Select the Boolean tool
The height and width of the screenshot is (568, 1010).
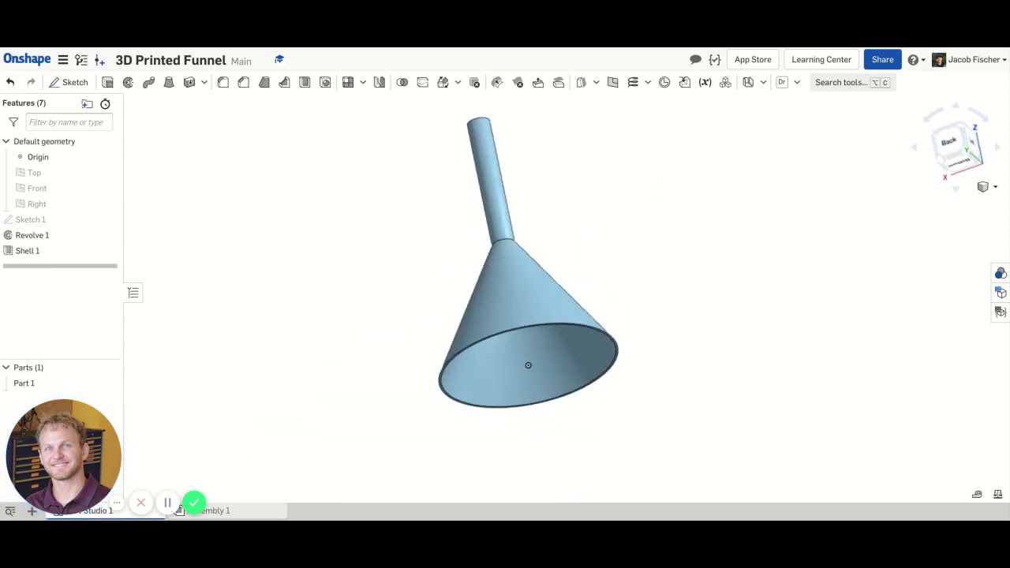tap(402, 82)
